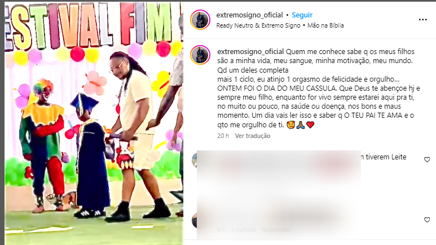Open the header profile picture of extremosigno_oficial
This screenshot has height=245, width=436.
[x=200, y=20]
